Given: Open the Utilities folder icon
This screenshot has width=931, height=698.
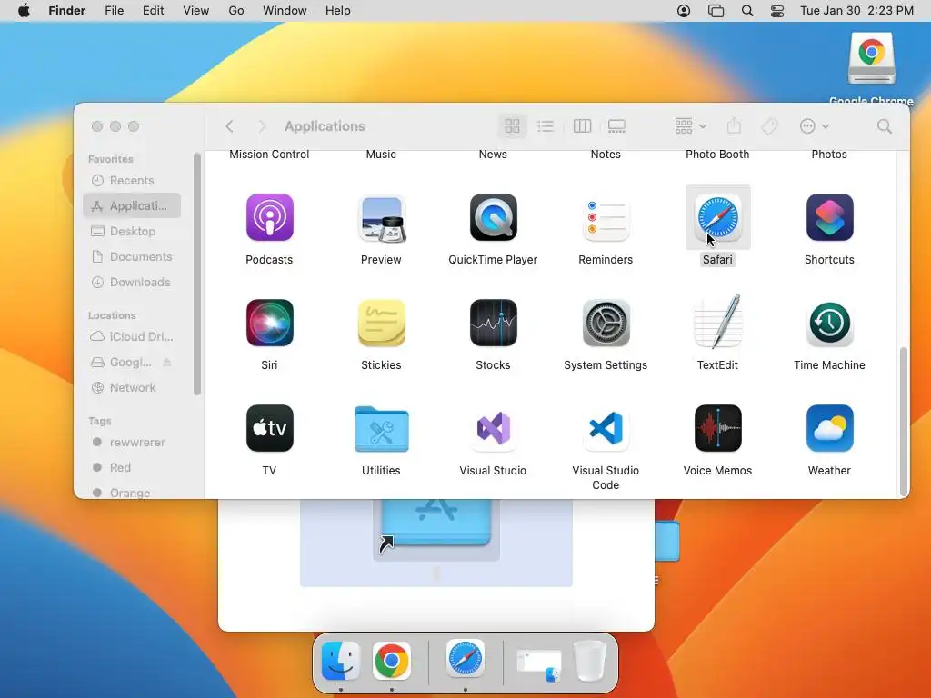Looking at the screenshot, I should pos(381,429).
